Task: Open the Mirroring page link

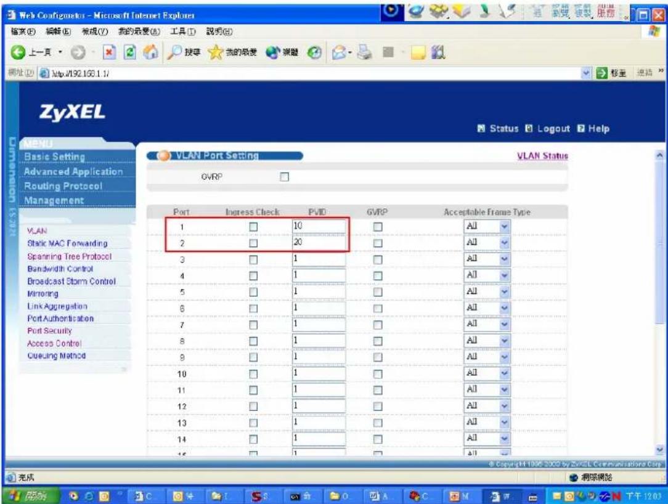Action: tap(43, 293)
